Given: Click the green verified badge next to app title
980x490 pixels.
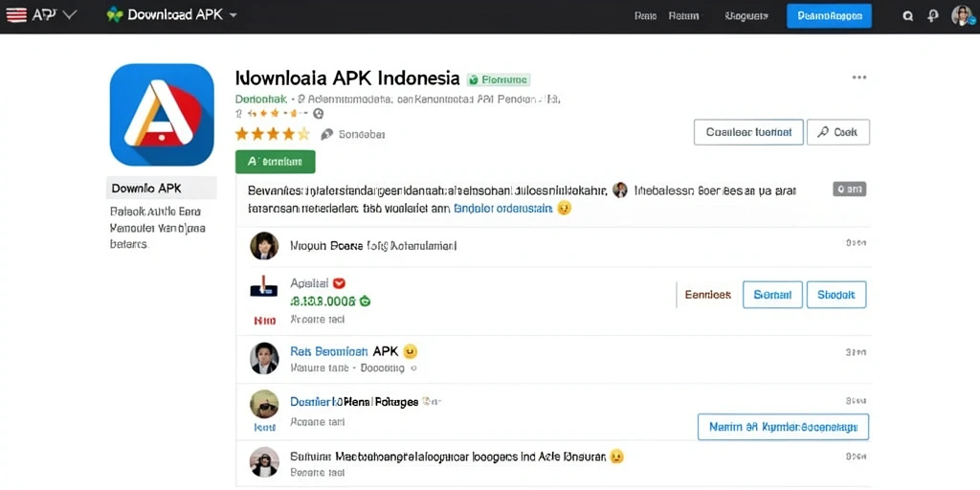Looking at the screenshot, I should click(x=498, y=79).
